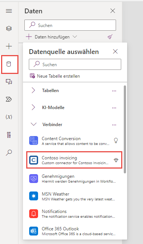
Task: Click the Genehmigungen connector icon
Action: (x=34, y=179)
